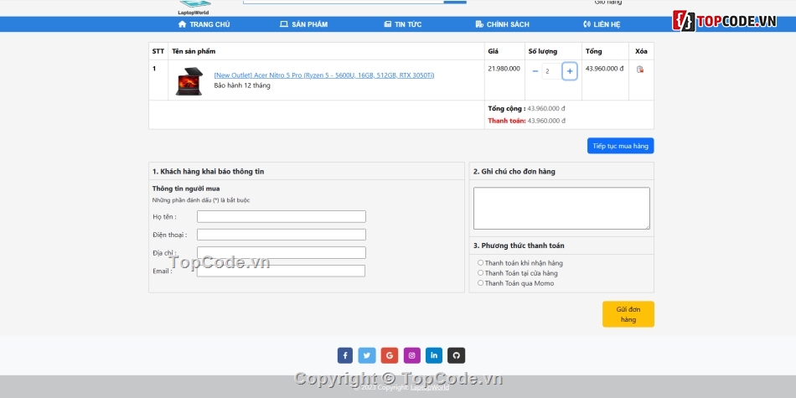Click '2. Ghi chú cho đơn hàng' heading

pos(514,172)
